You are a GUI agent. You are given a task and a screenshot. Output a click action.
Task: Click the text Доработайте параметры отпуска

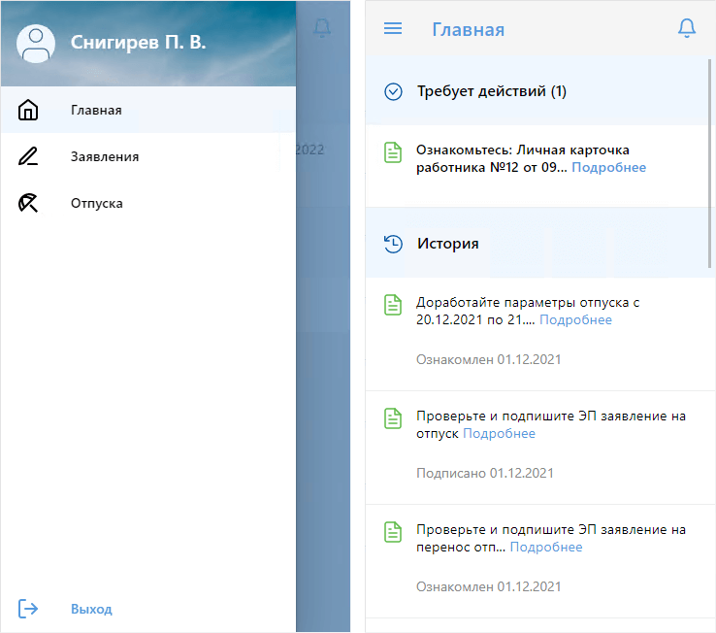tap(528, 311)
